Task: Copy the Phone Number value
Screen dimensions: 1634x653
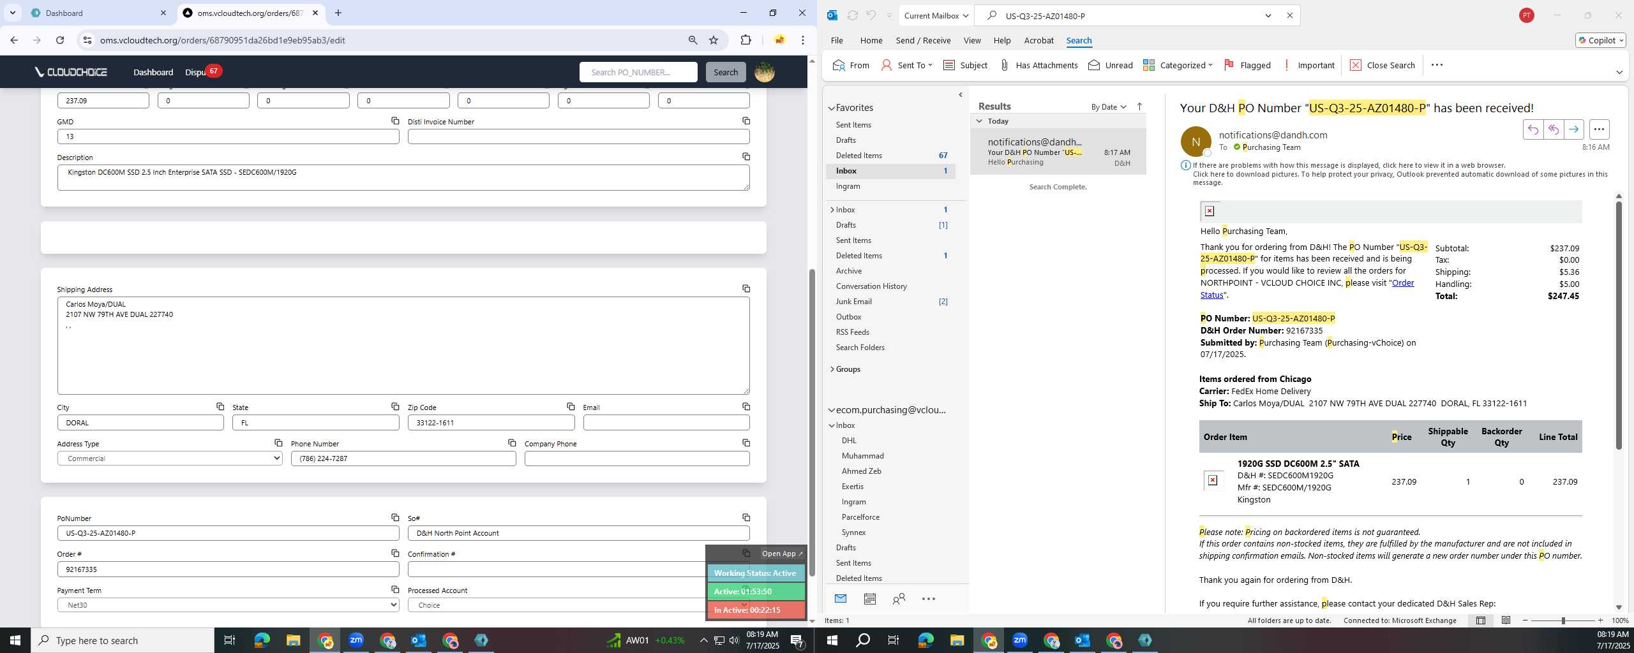Action: (x=512, y=443)
